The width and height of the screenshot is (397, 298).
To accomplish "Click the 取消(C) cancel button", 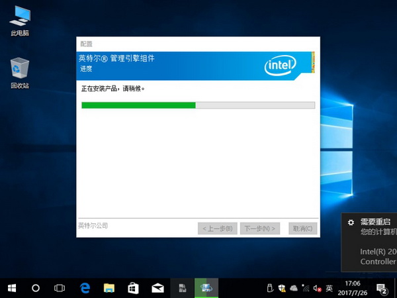I will pyautogui.click(x=303, y=228).
